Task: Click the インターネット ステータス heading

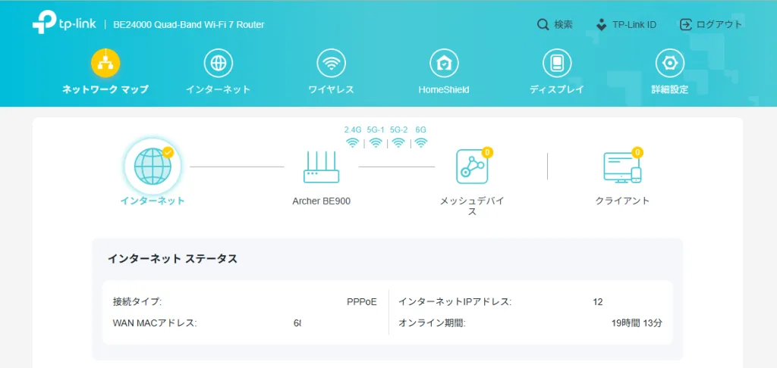Action: coord(172,259)
